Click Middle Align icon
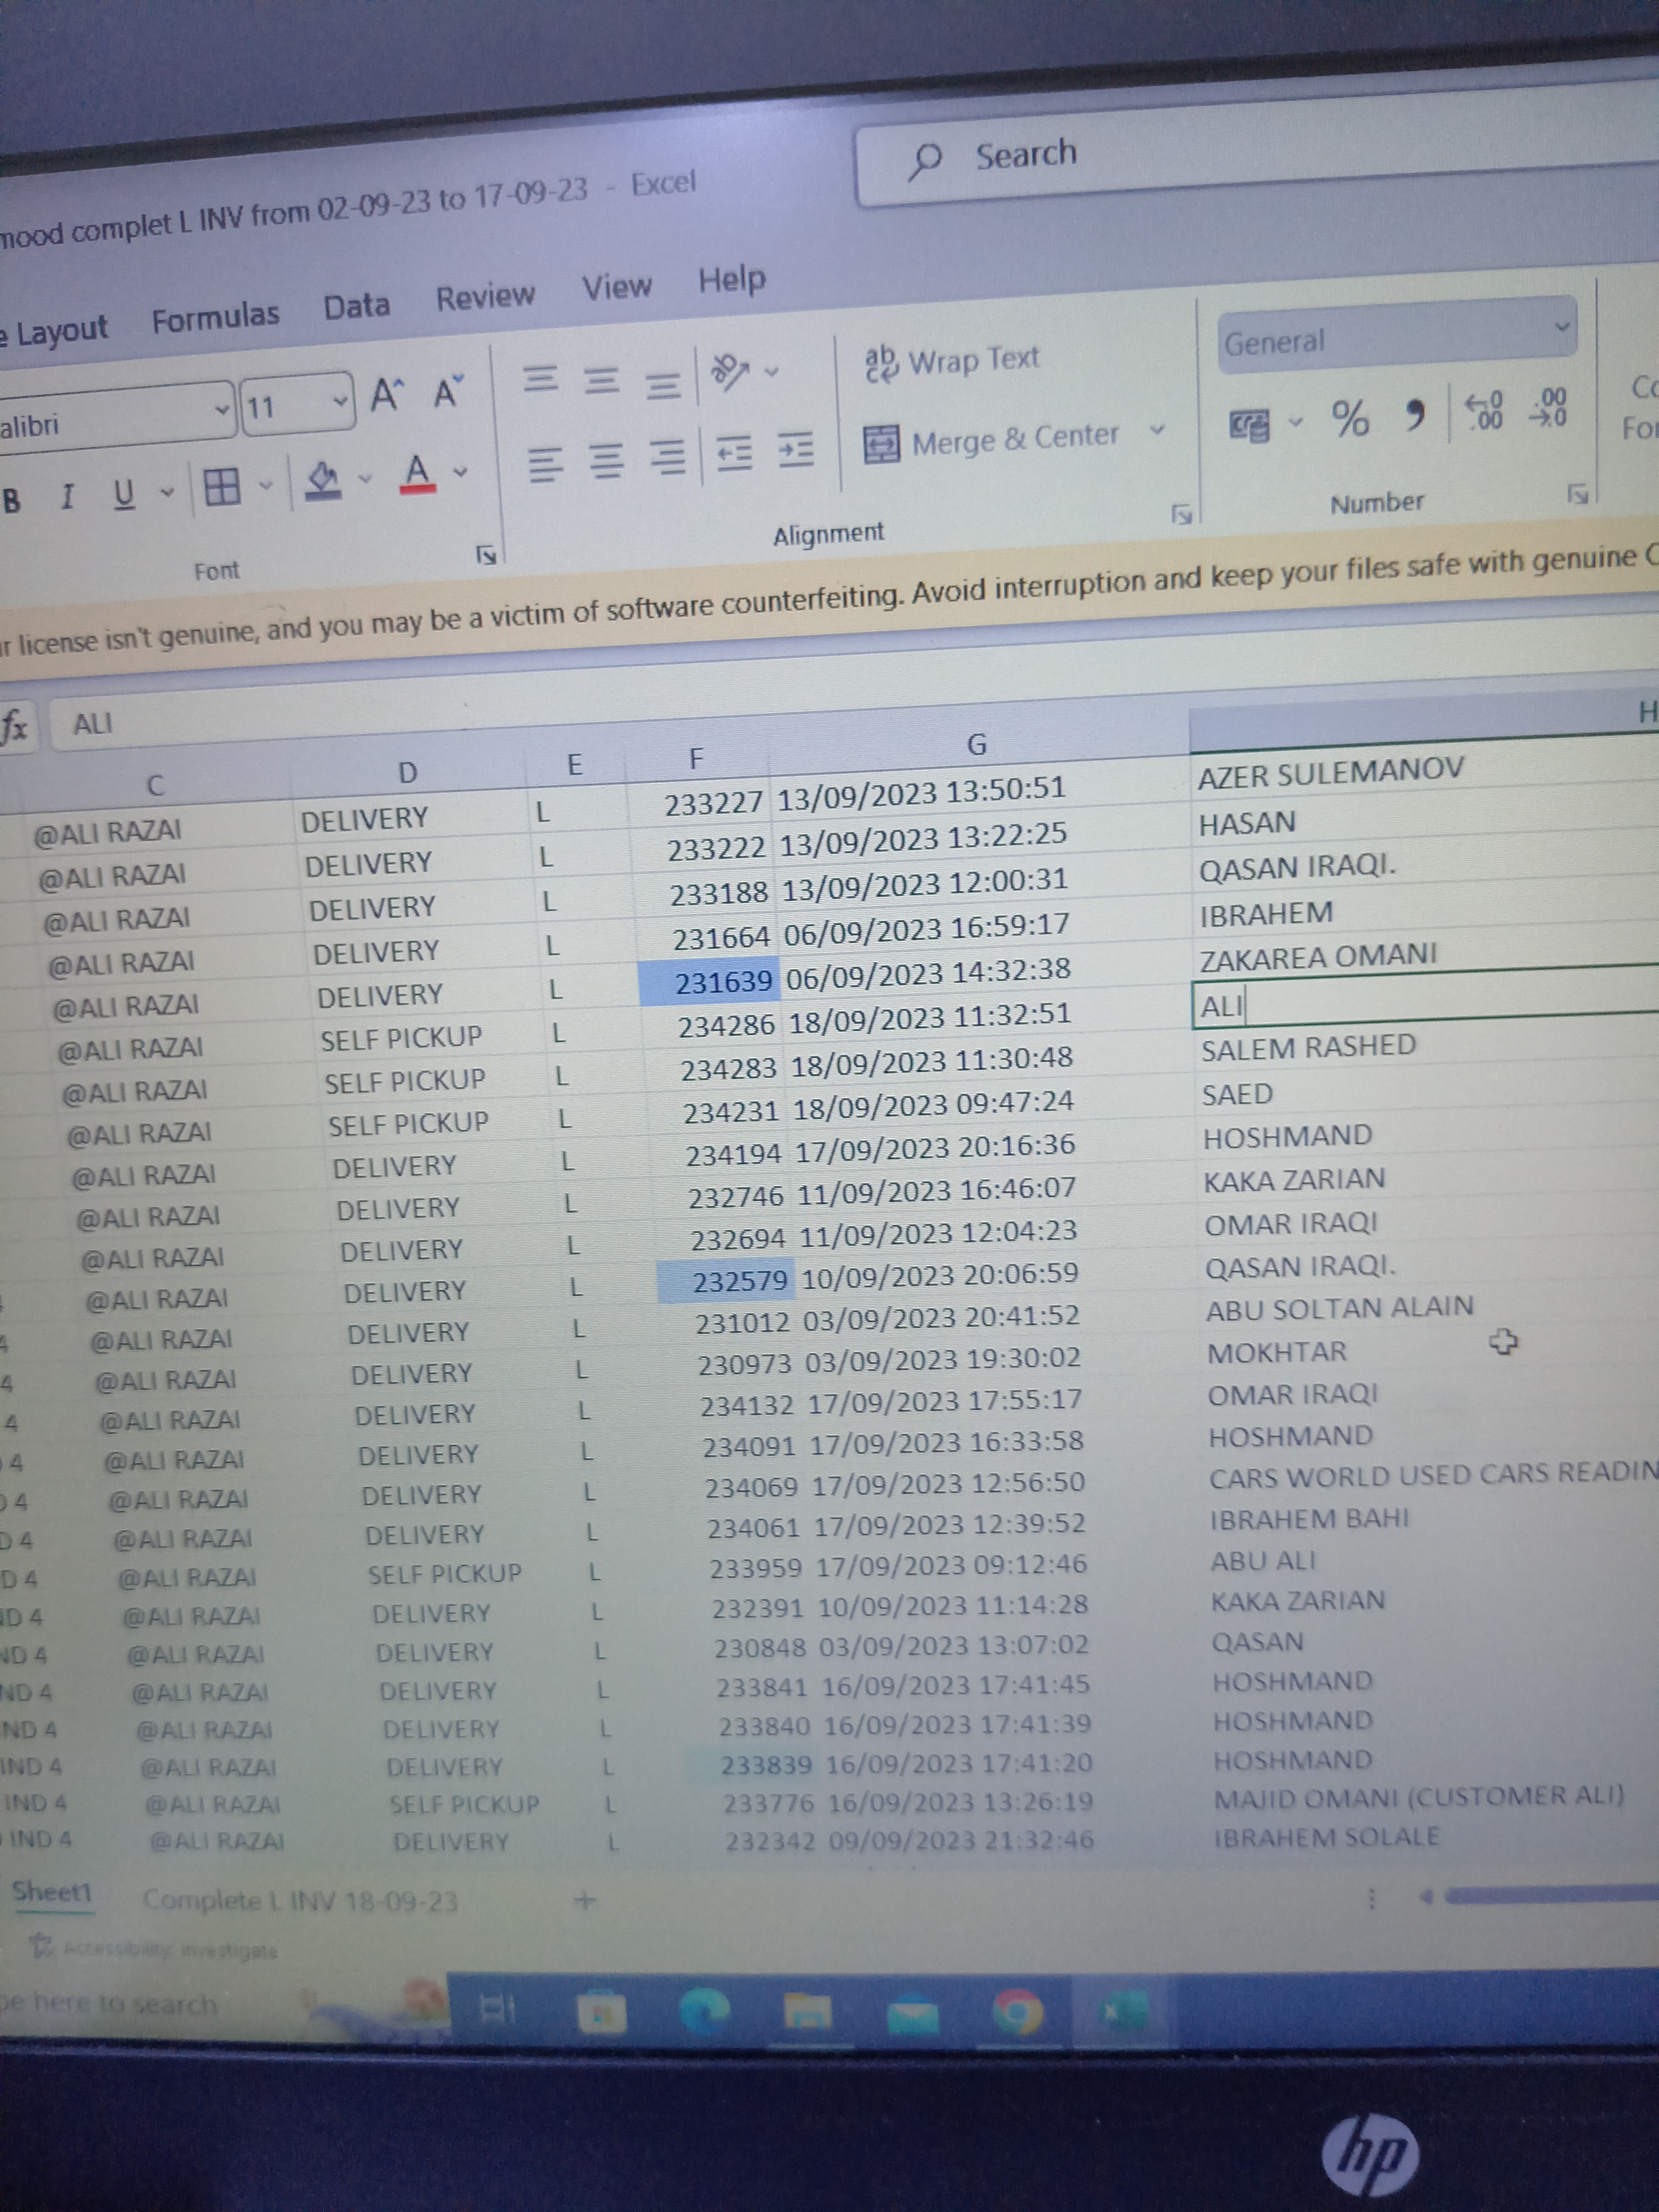Viewport: 1659px width, 2212px height. tap(602, 381)
